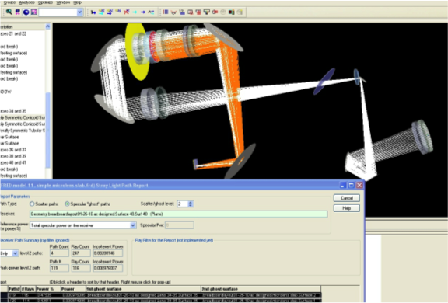Viewport: 448px width, 303px height.
Task: Click the blue sphere render icon
Action: [x=26, y=12]
